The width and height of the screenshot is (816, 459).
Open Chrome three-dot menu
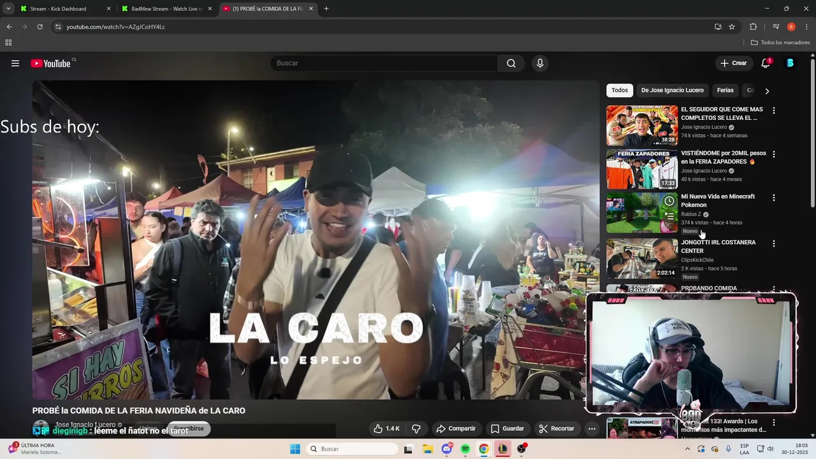(806, 27)
